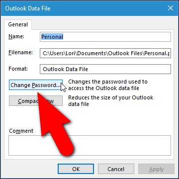The height and width of the screenshot is (179, 179).
Task: Click the Filename: label
Action: pyautogui.click(x=20, y=53)
